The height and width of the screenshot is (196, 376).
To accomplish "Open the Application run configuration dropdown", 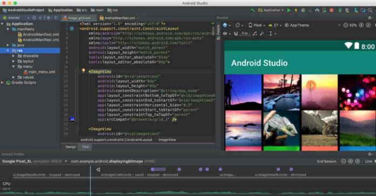I will click(271, 10).
